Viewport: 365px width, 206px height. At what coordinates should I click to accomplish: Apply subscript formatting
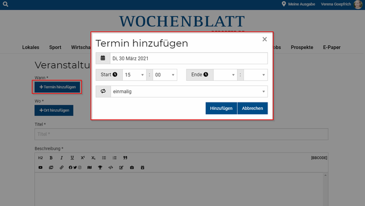(93, 158)
